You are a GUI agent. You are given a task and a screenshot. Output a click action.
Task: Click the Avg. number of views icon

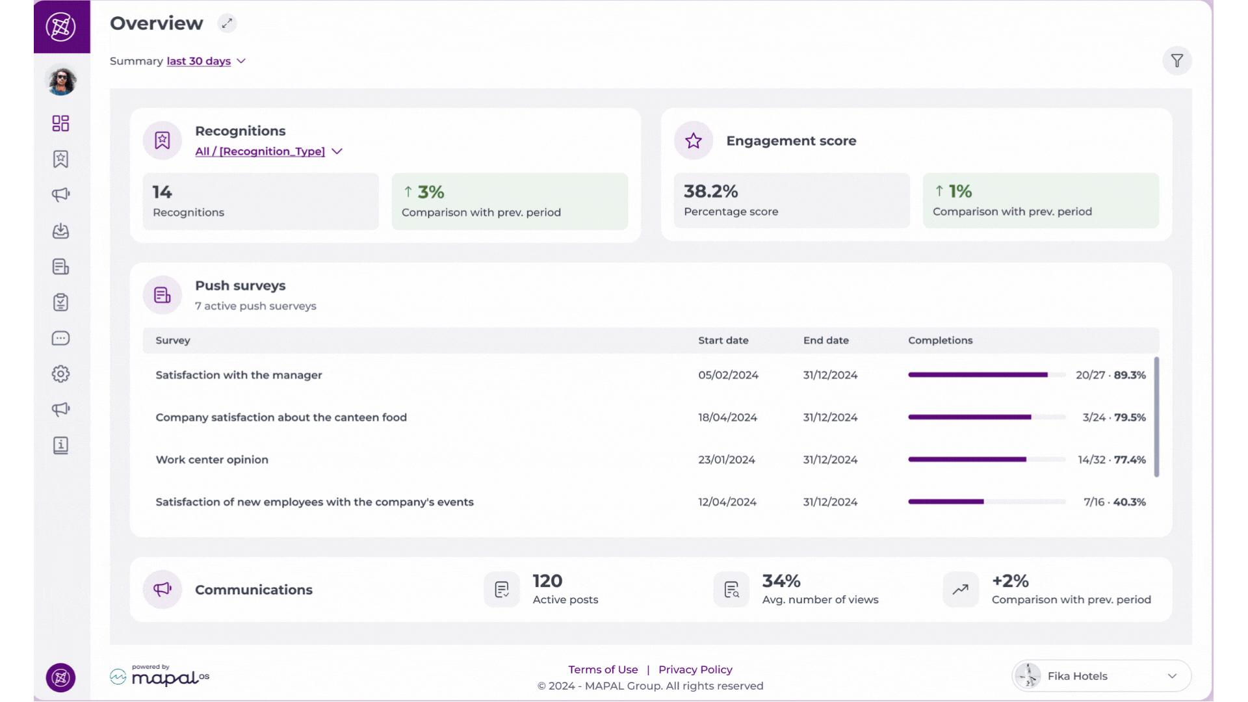click(x=731, y=590)
